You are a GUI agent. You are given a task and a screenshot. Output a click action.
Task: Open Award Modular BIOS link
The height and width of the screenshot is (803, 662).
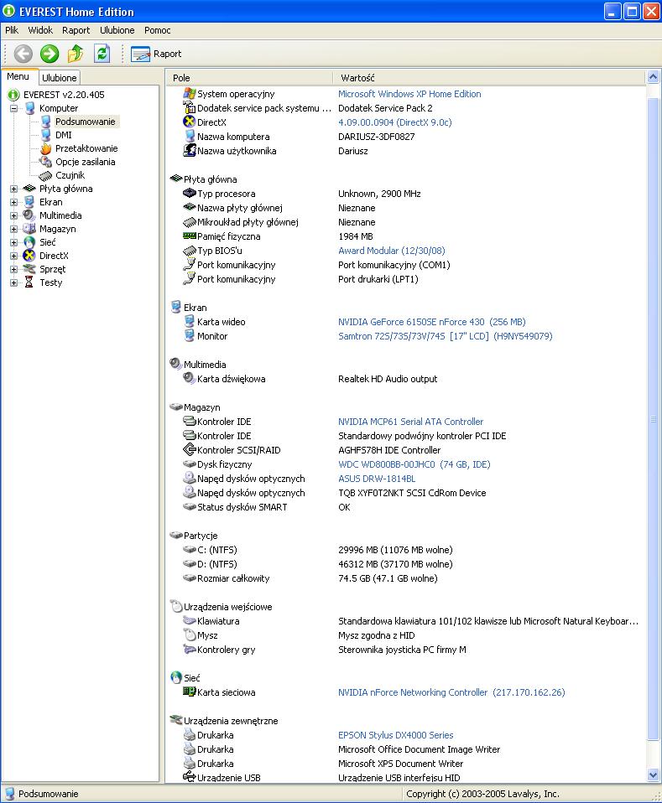pyautogui.click(x=391, y=251)
